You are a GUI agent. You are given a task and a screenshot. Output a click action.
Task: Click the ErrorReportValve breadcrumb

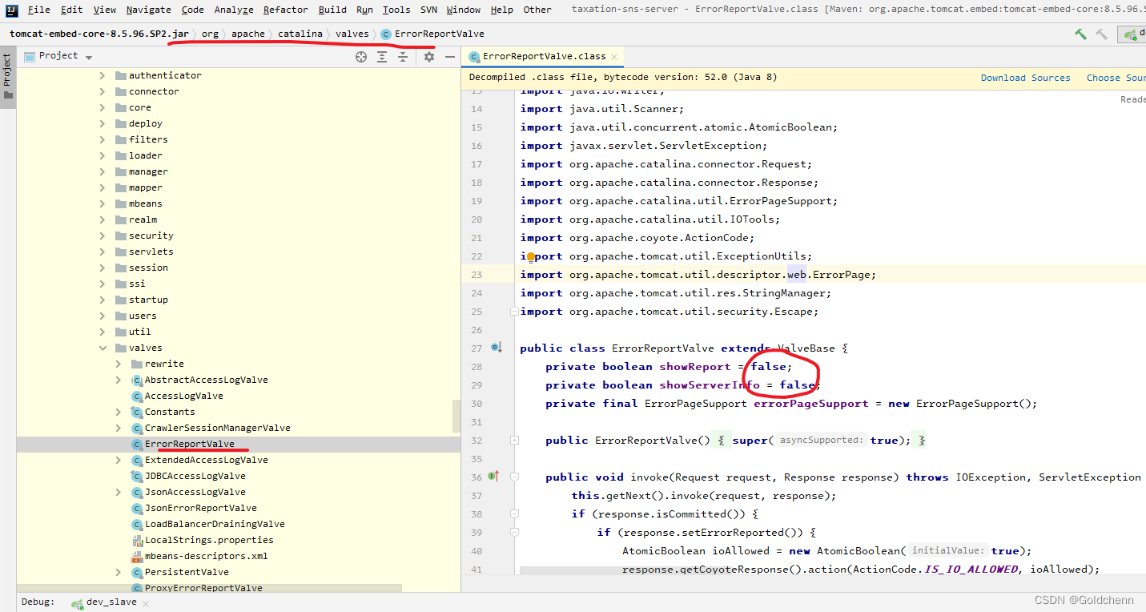pyautogui.click(x=432, y=34)
